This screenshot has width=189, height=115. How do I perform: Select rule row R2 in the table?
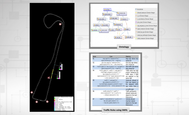[x=116, y=64]
